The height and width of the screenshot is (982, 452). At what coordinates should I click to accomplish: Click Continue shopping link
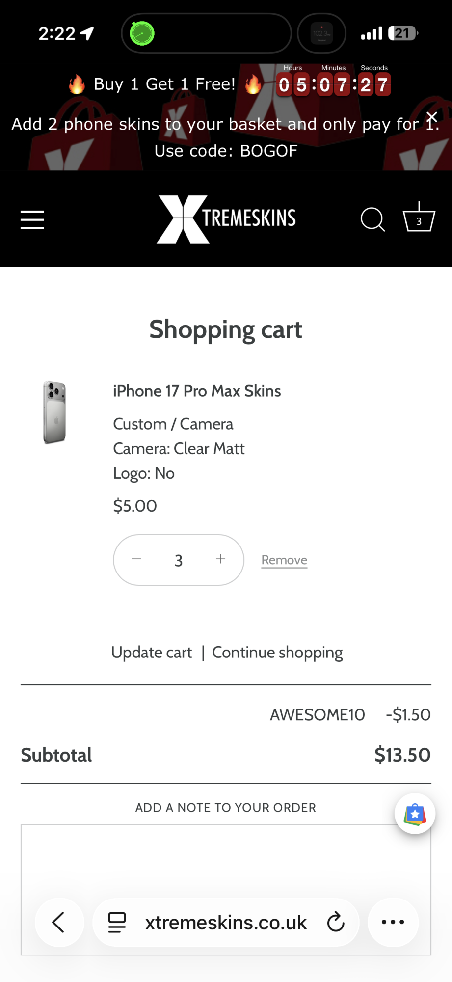[277, 653]
